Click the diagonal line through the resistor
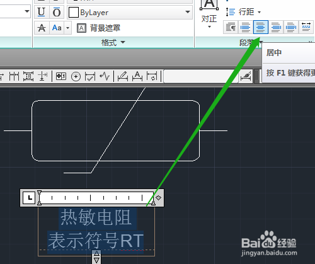 [x=118, y=130]
